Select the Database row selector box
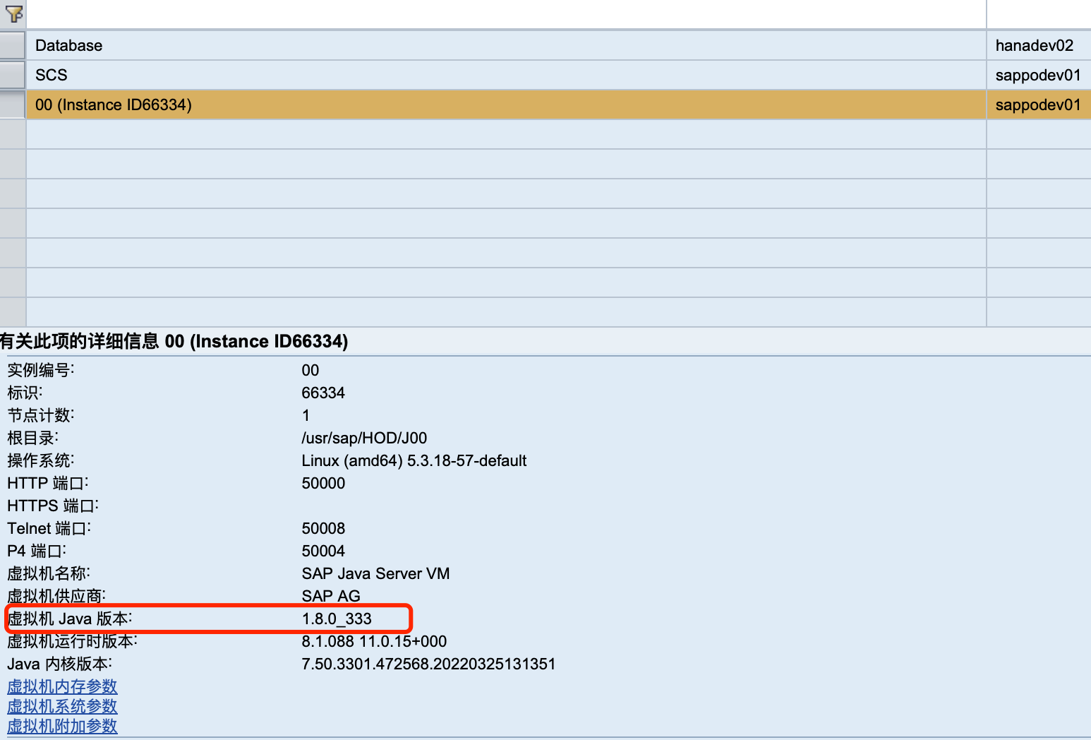The height and width of the screenshot is (740, 1091). point(13,45)
